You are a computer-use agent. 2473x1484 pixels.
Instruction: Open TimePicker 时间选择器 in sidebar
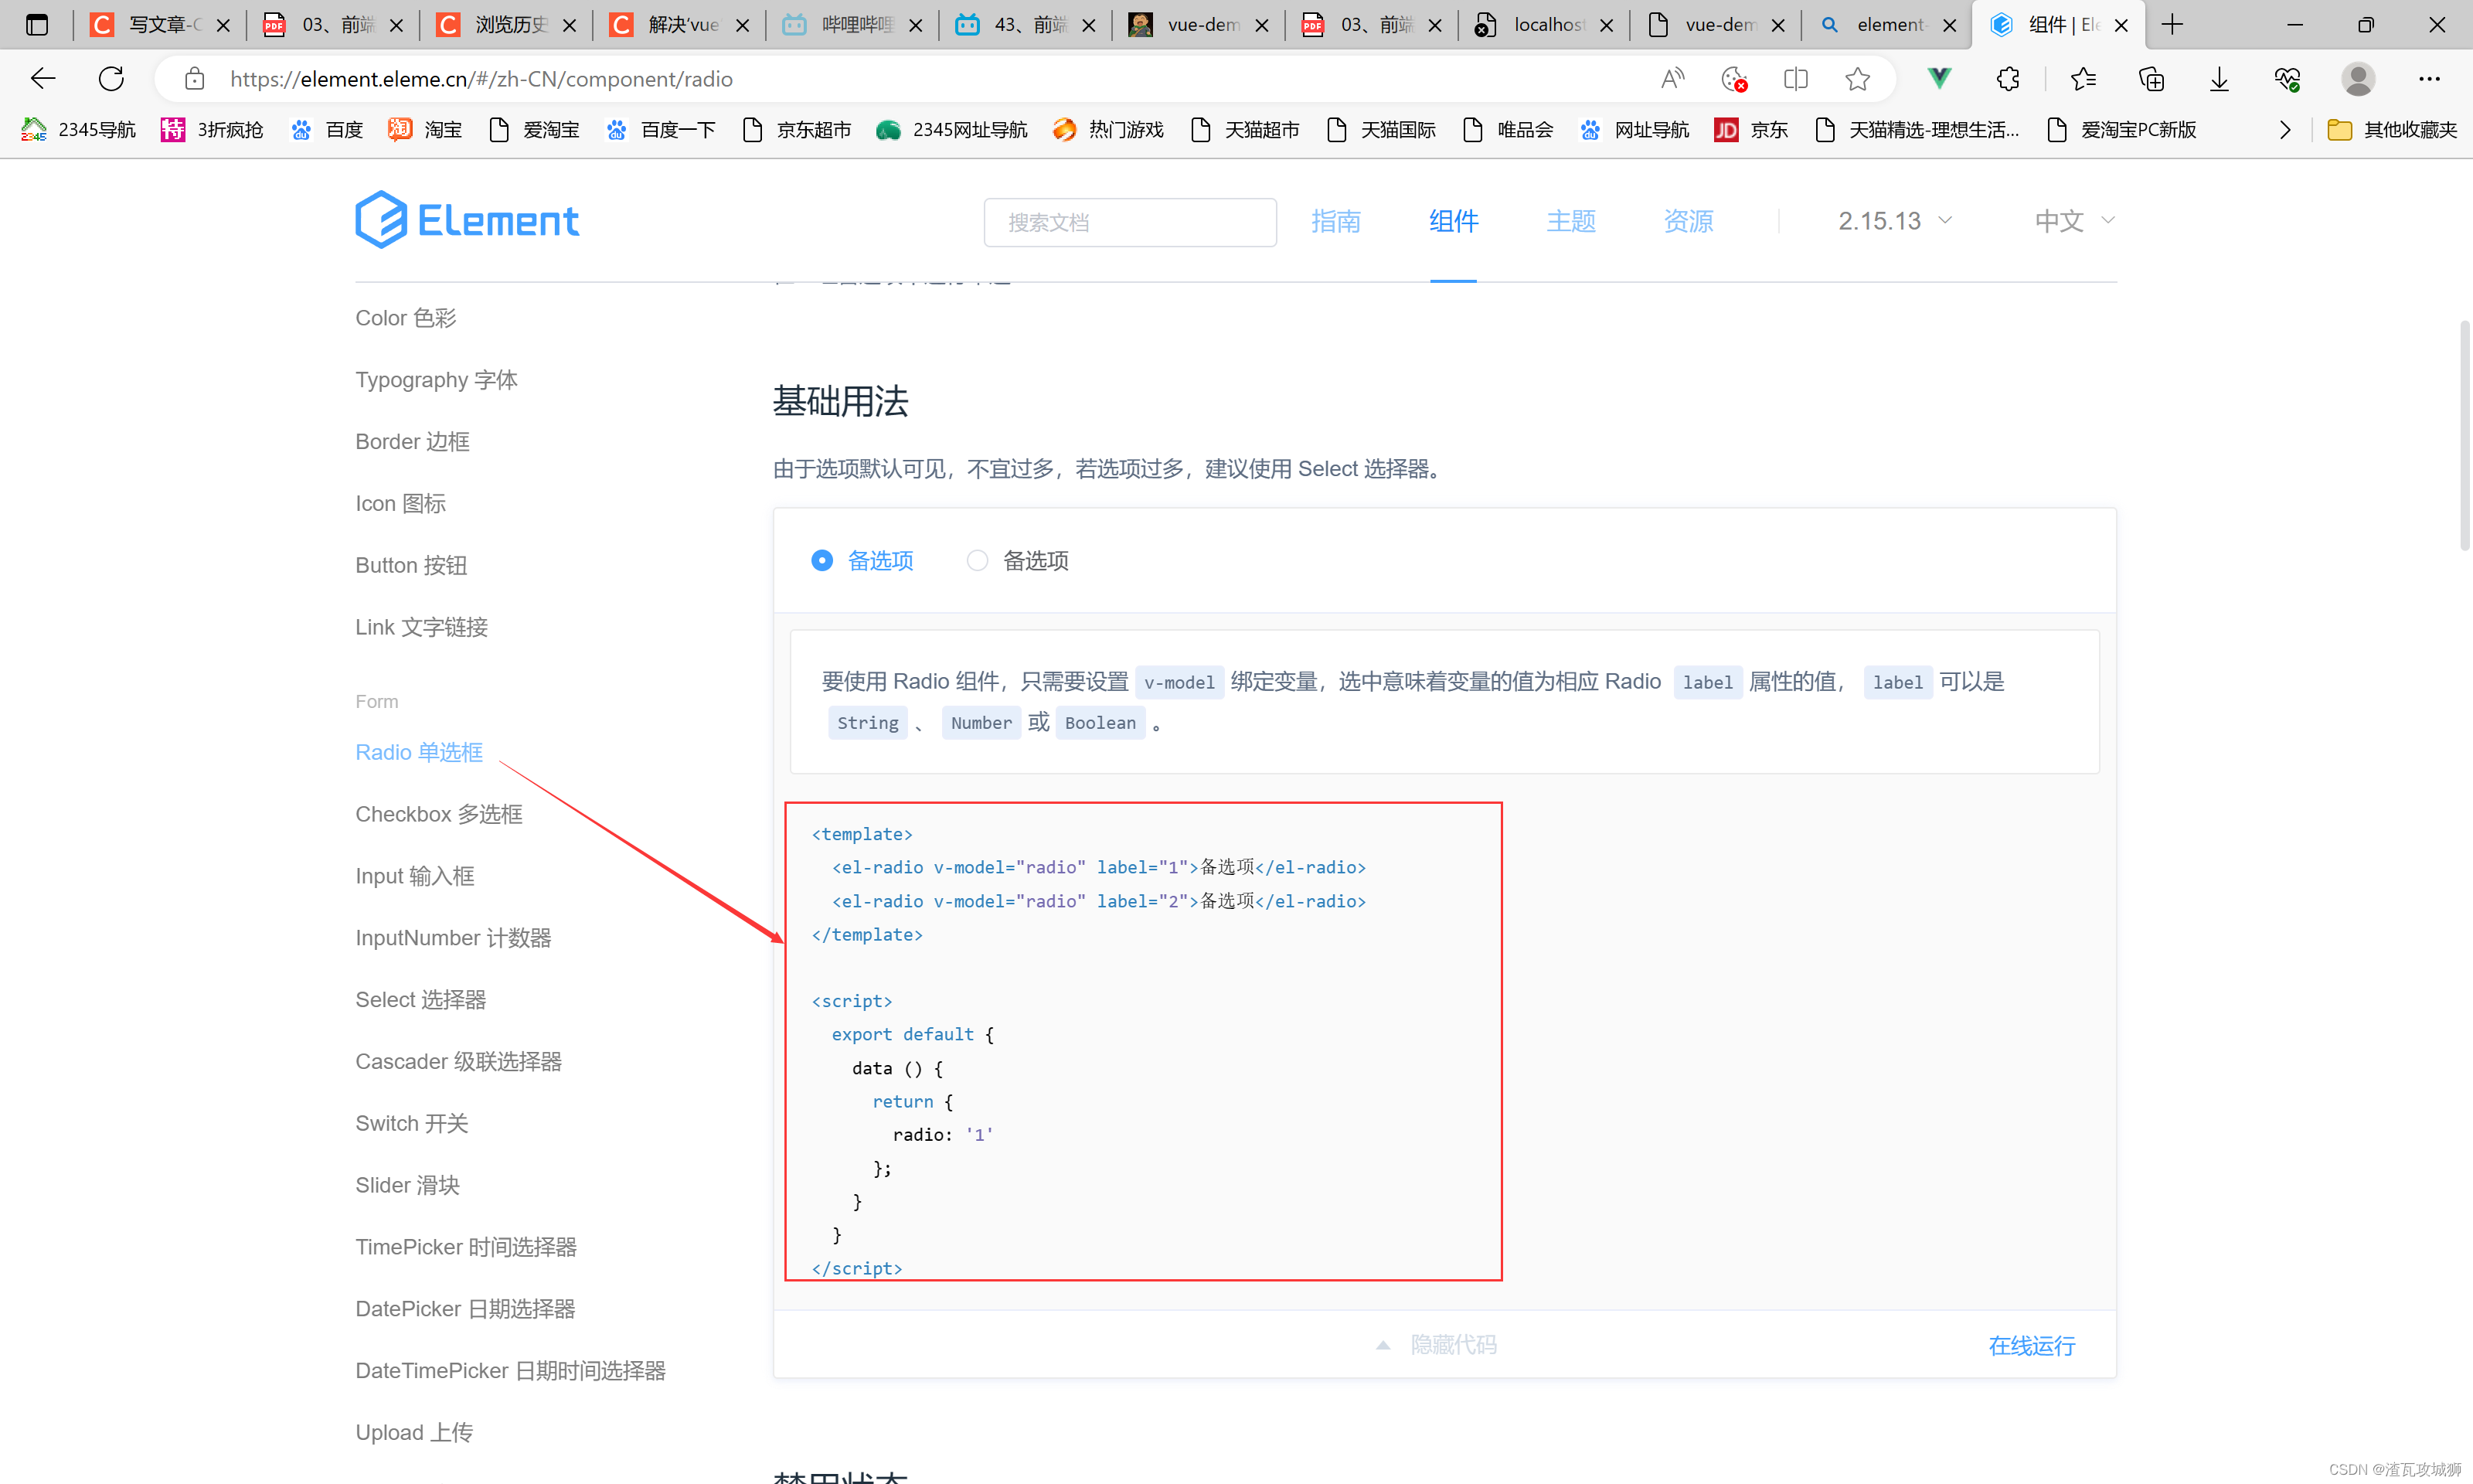coord(466,1247)
